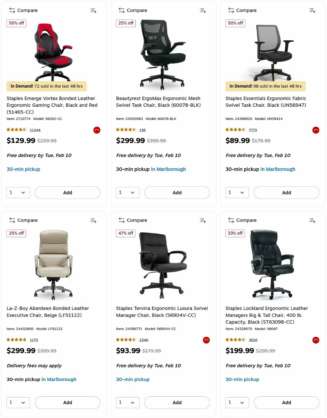Open 11244 reviews count for Emerge Vortex chair
Image resolution: width=327 pixels, height=418 pixels.
coord(35,130)
